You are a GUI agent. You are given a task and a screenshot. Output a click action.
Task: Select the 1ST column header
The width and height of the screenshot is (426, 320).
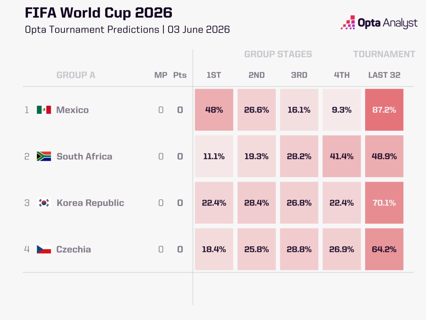[214, 75]
